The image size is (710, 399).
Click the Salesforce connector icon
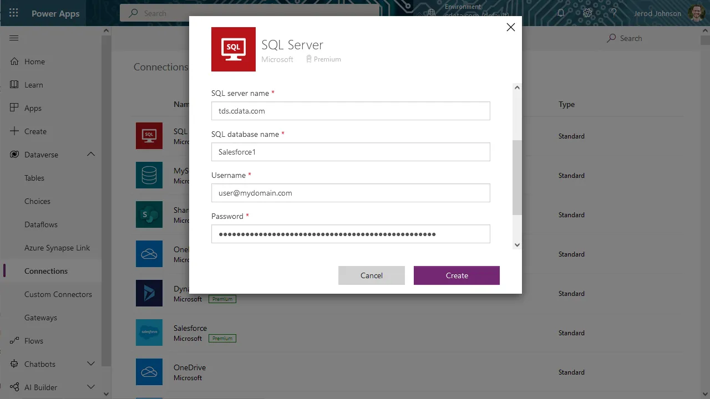click(x=149, y=332)
